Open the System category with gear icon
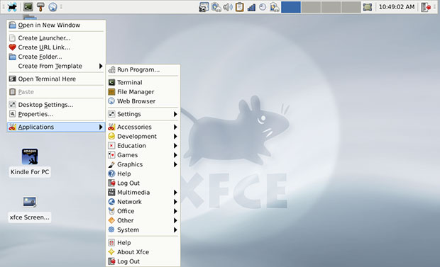Viewport: 440px width, 267px height. click(143, 229)
